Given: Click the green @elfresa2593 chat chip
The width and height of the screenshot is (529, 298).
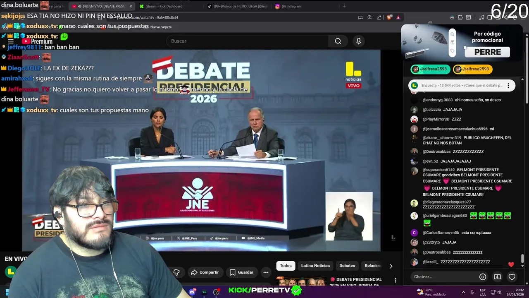Looking at the screenshot, I should (430, 69).
